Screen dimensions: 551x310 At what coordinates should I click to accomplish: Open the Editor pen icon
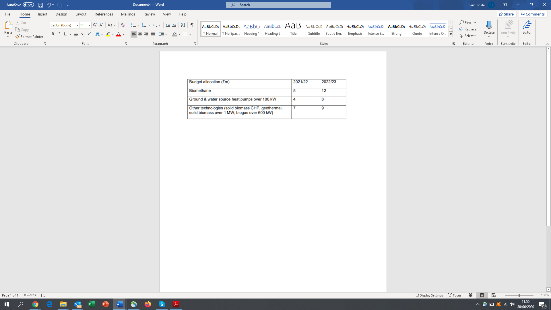coord(527,25)
